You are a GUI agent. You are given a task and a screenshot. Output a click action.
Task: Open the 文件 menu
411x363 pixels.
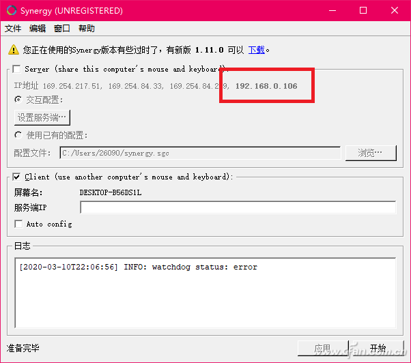pyautogui.click(x=13, y=28)
